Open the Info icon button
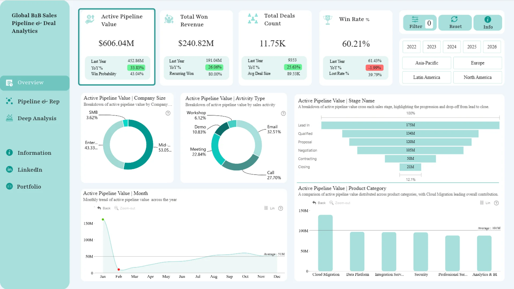Image resolution: width=514 pixels, height=289 pixels. (x=487, y=20)
